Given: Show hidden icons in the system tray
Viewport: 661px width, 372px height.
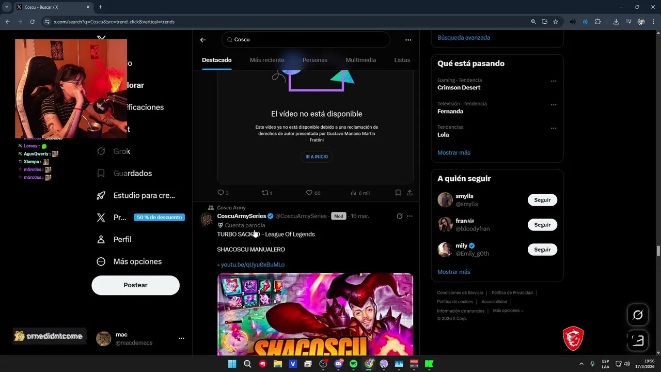Looking at the screenshot, I should click(x=581, y=364).
